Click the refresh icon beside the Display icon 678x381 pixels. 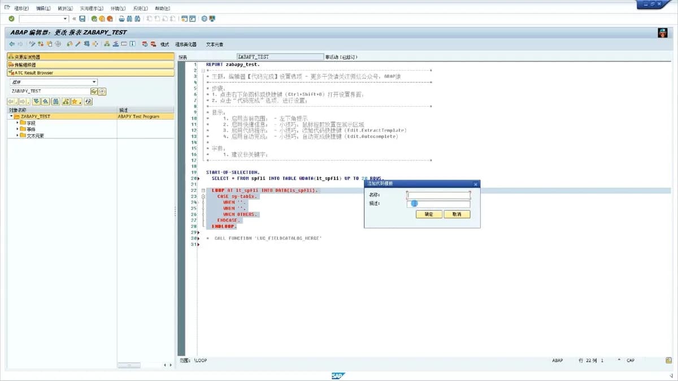pyautogui.click(x=102, y=91)
